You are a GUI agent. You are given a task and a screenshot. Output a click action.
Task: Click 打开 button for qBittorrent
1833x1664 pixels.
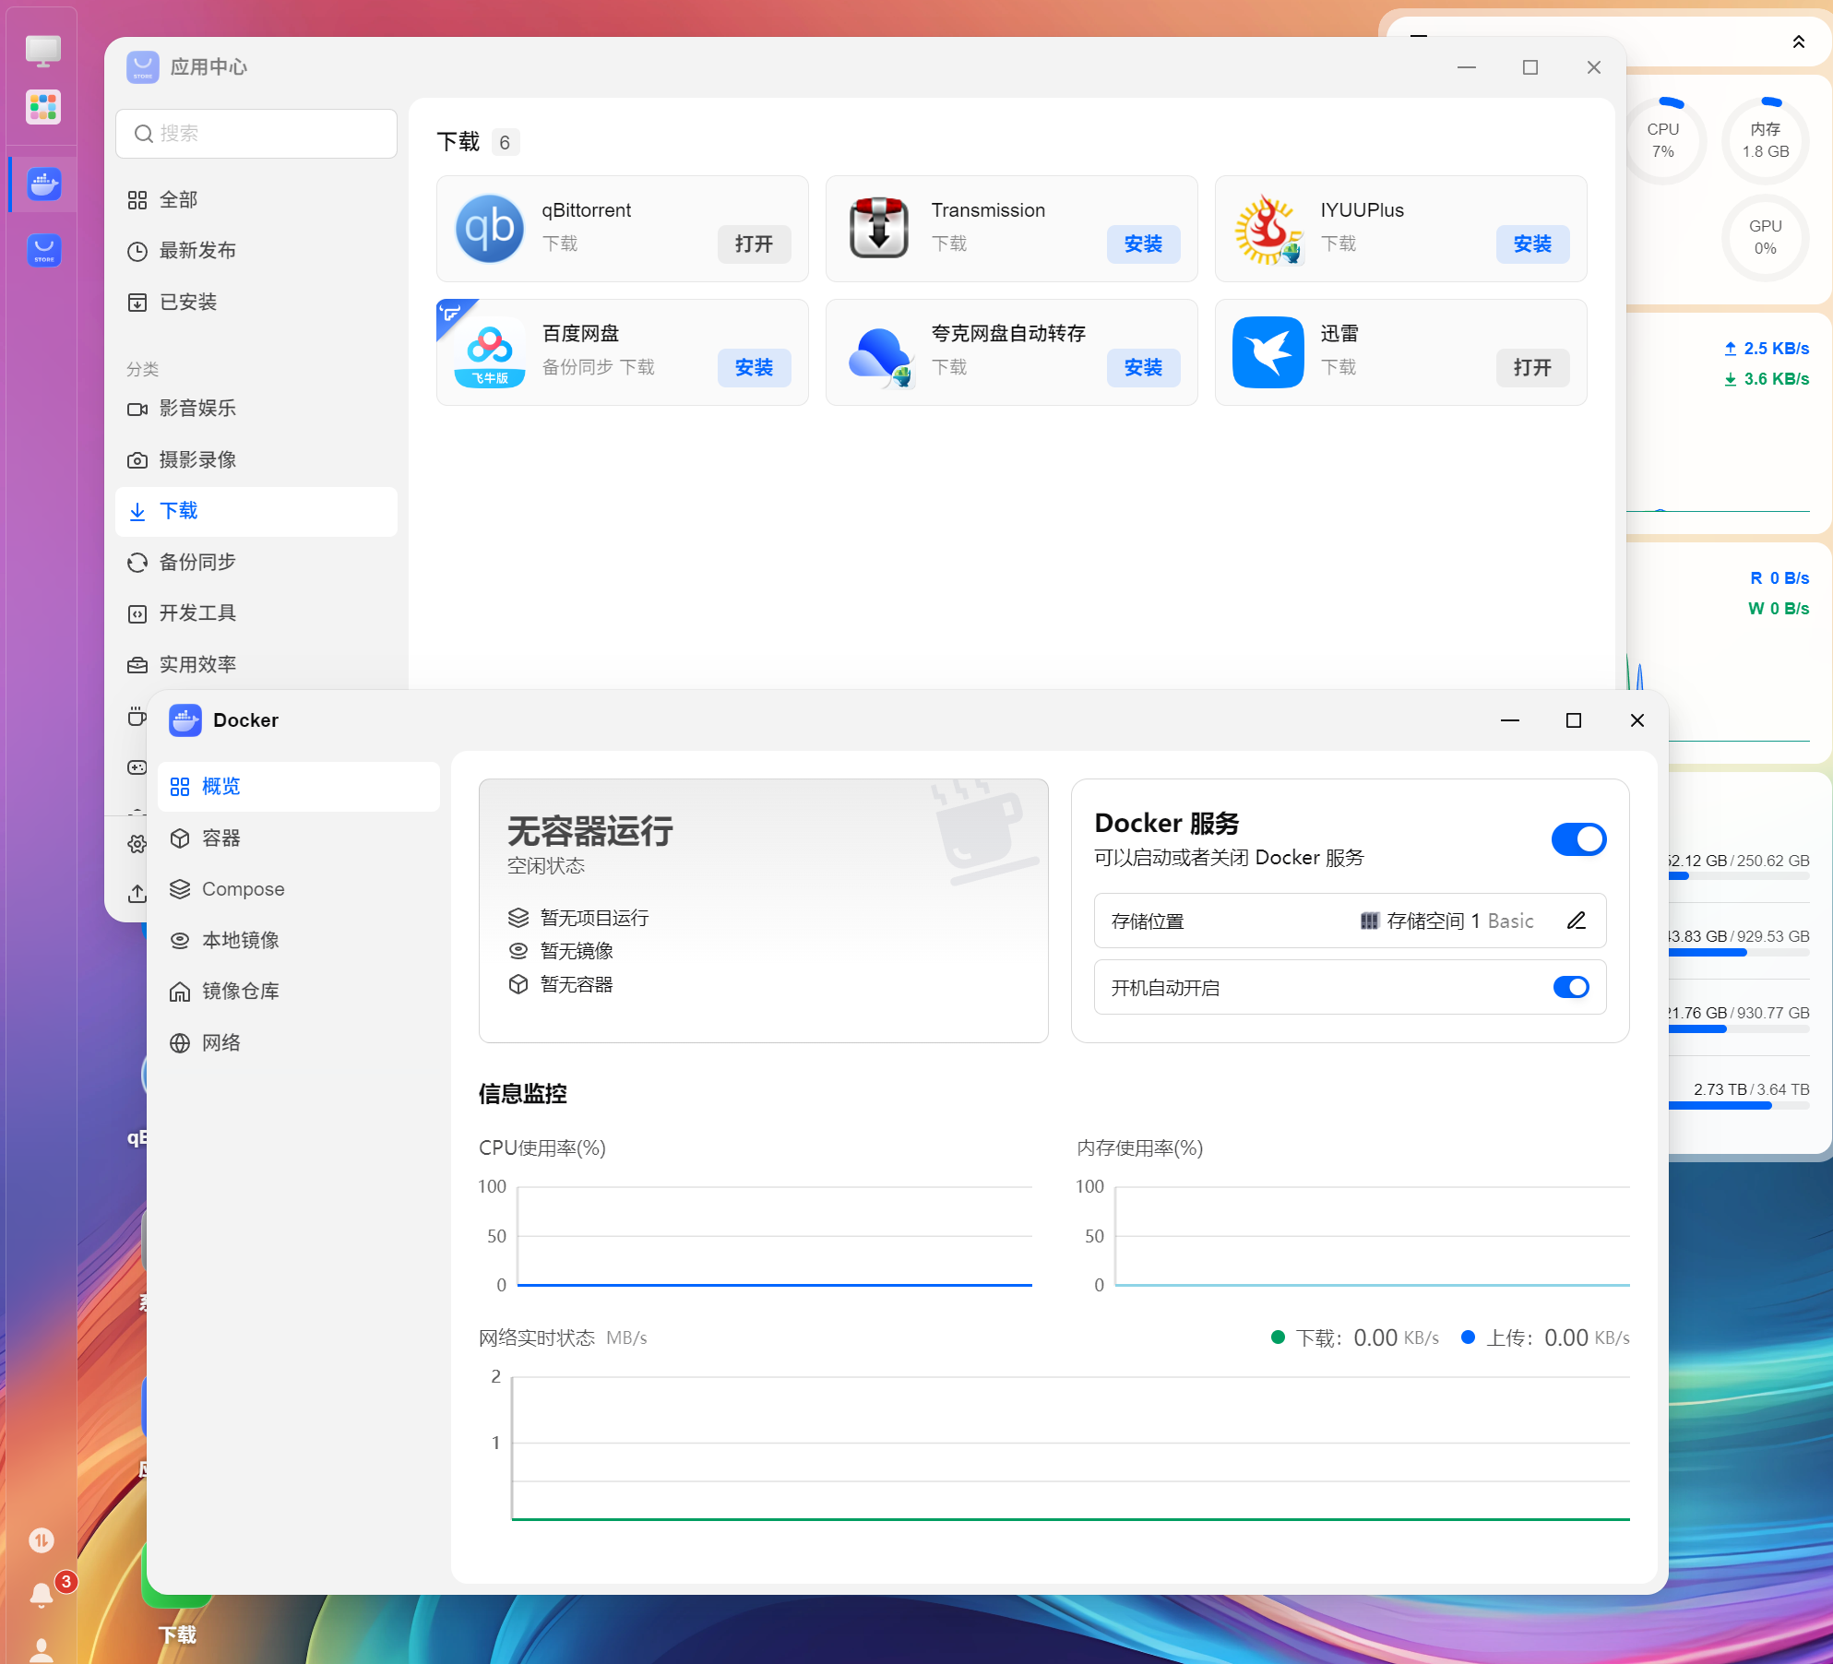[754, 244]
